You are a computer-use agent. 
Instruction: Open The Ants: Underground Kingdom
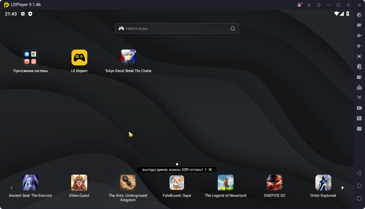point(128,183)
